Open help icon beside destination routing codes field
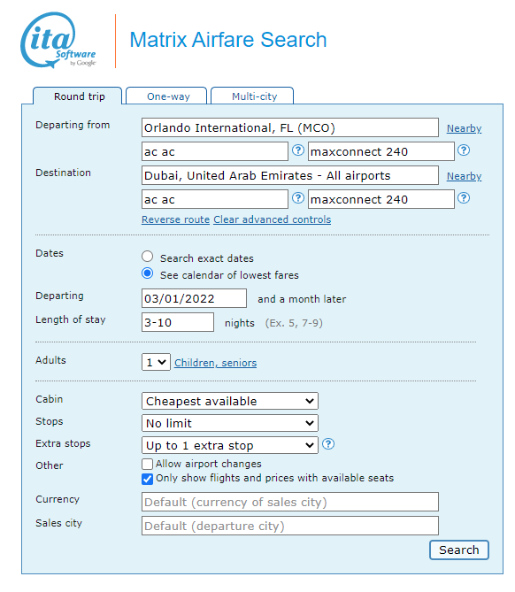Screen dimensions: 515x592 click(x=298, y=198)
